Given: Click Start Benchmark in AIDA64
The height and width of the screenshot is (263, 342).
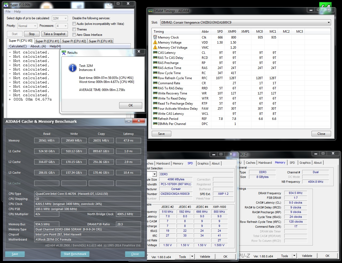Looking at the screenshot, I should tap(75, 254).
